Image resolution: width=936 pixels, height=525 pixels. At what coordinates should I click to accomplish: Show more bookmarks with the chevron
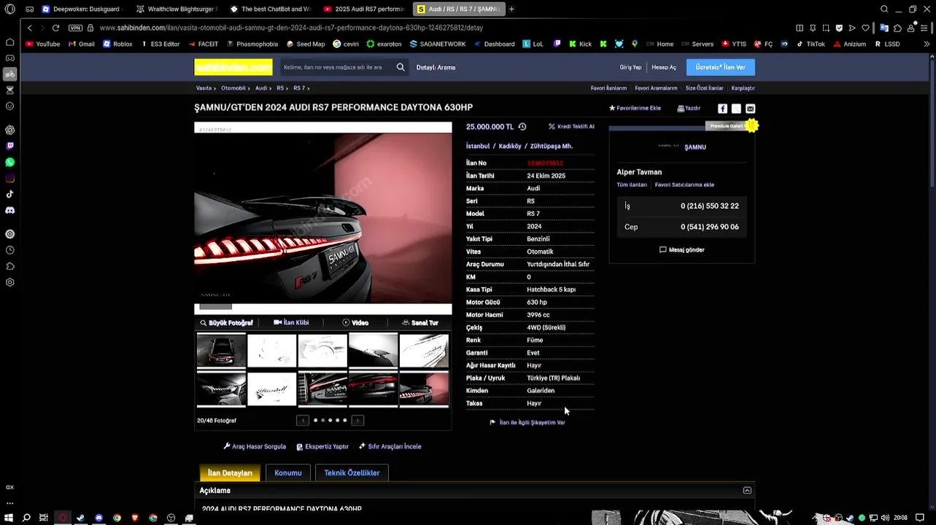click(927, 44)
